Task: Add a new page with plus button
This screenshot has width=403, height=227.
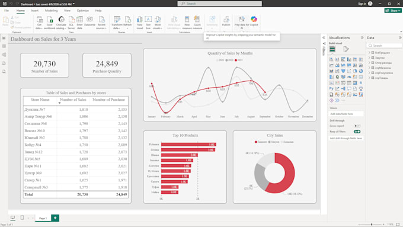Action: (55, 218)
